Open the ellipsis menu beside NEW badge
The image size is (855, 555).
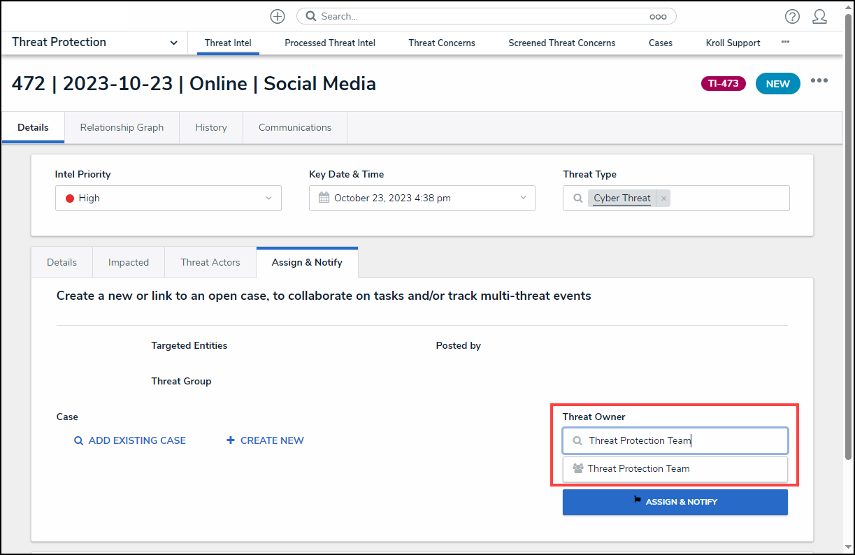[x=819, y=81]
